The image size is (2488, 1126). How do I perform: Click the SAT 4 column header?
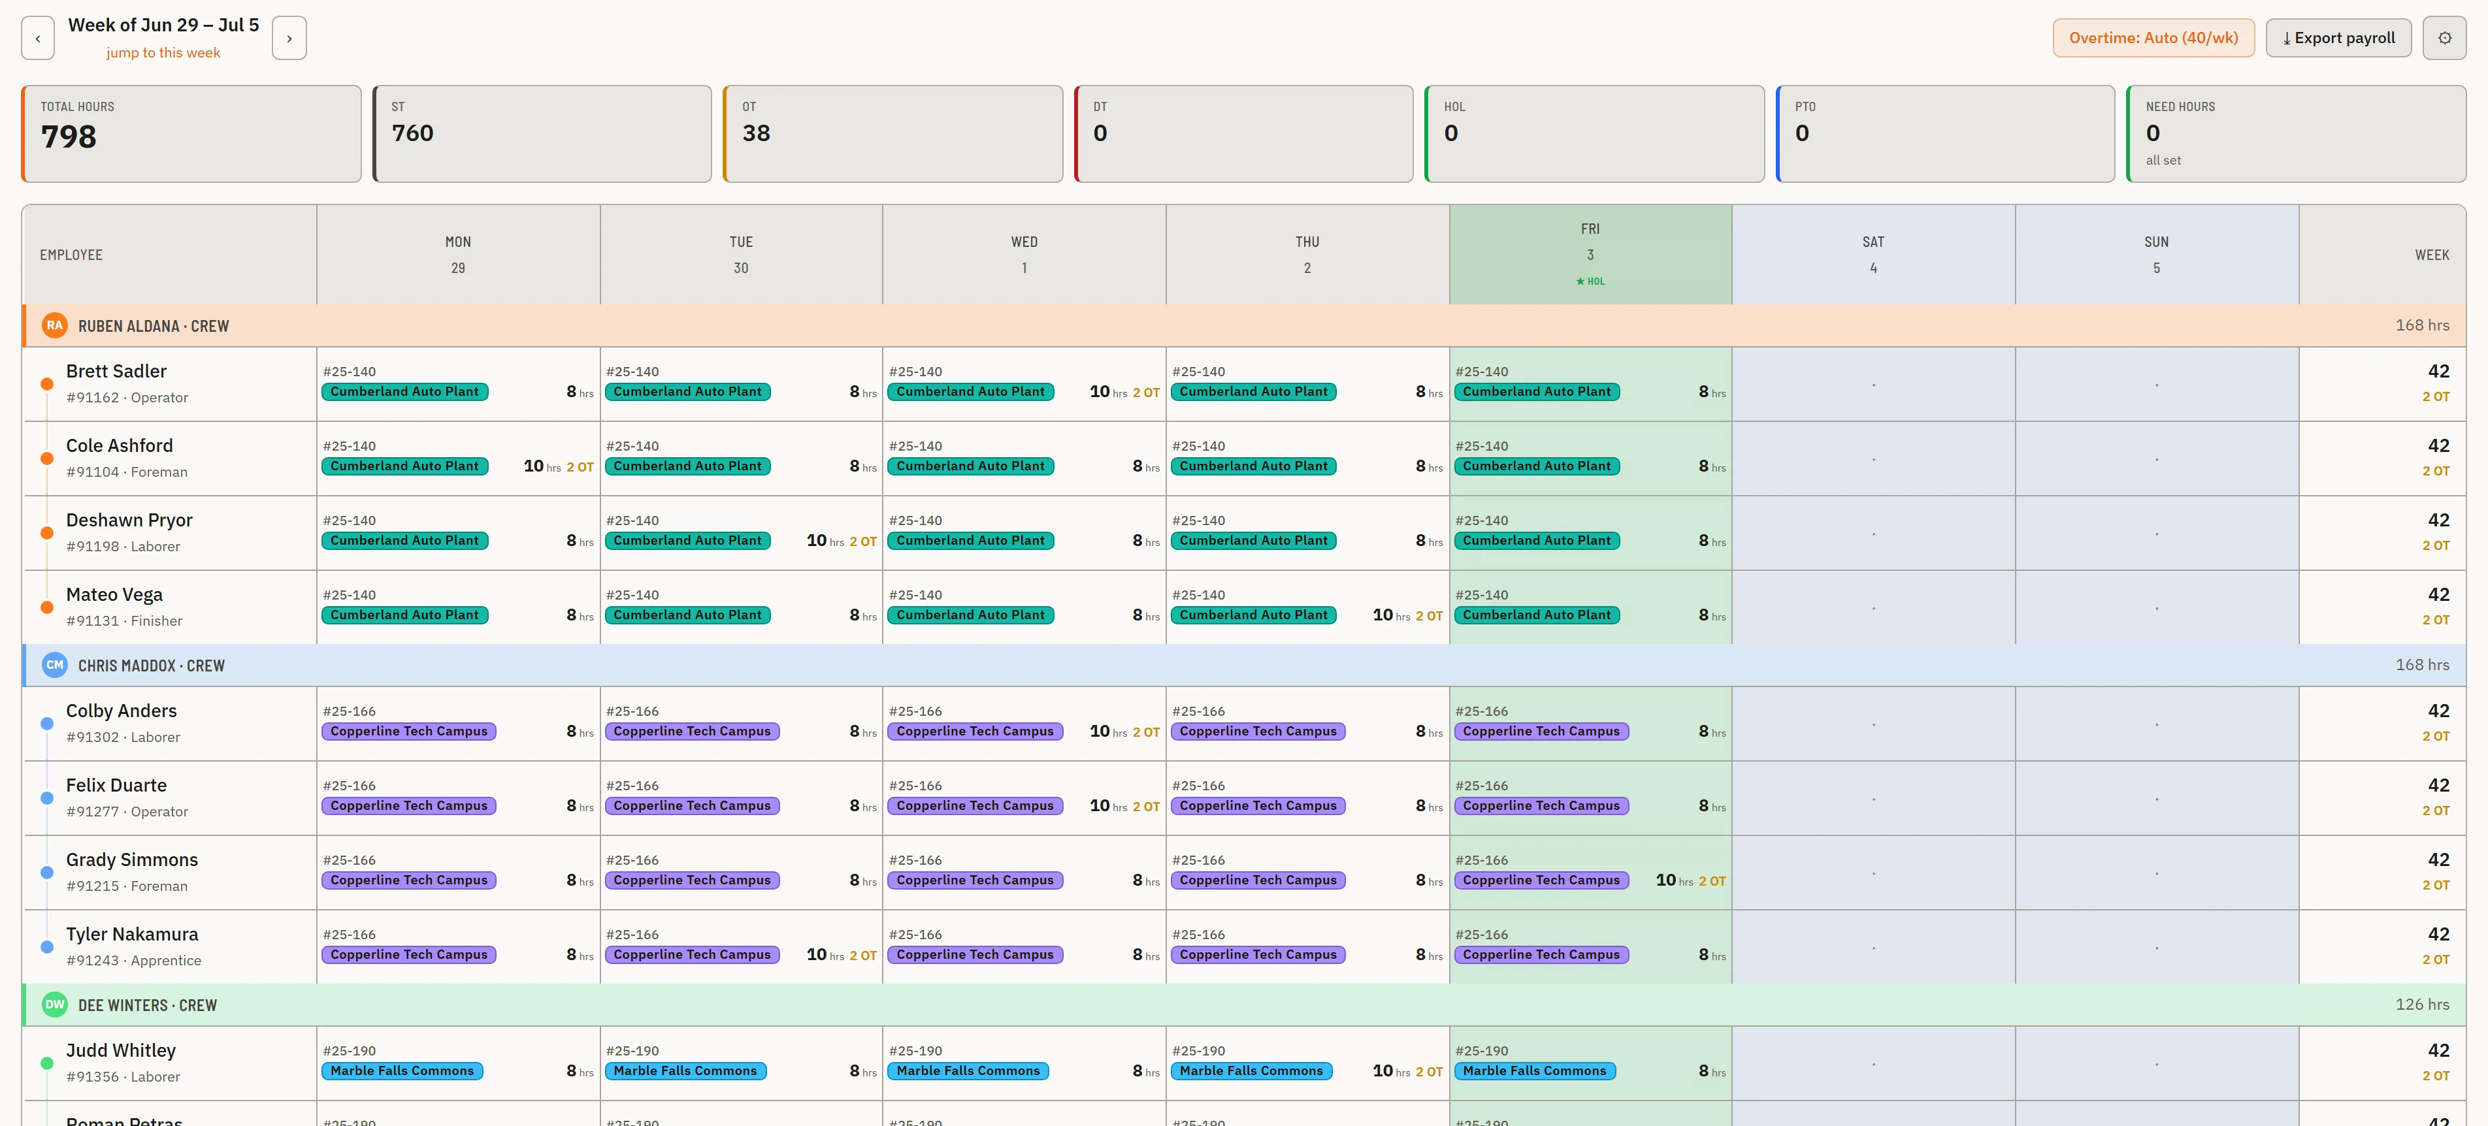click(x=1873, y=255)
